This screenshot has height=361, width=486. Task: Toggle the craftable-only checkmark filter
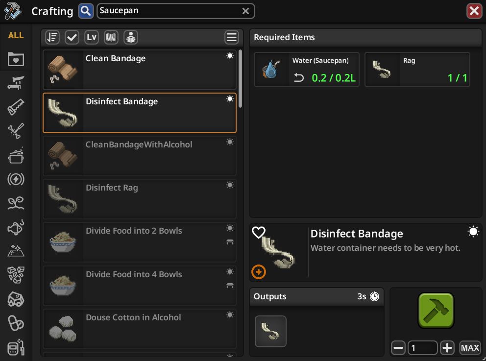pyautogui.click(x=72, y=38)
